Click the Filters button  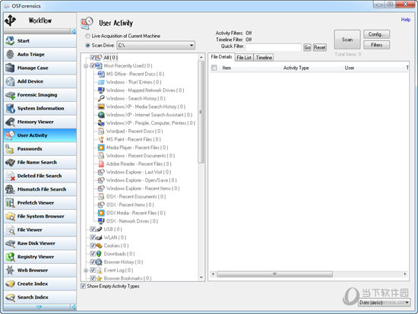pyautogui.click(x=376, y=45)
